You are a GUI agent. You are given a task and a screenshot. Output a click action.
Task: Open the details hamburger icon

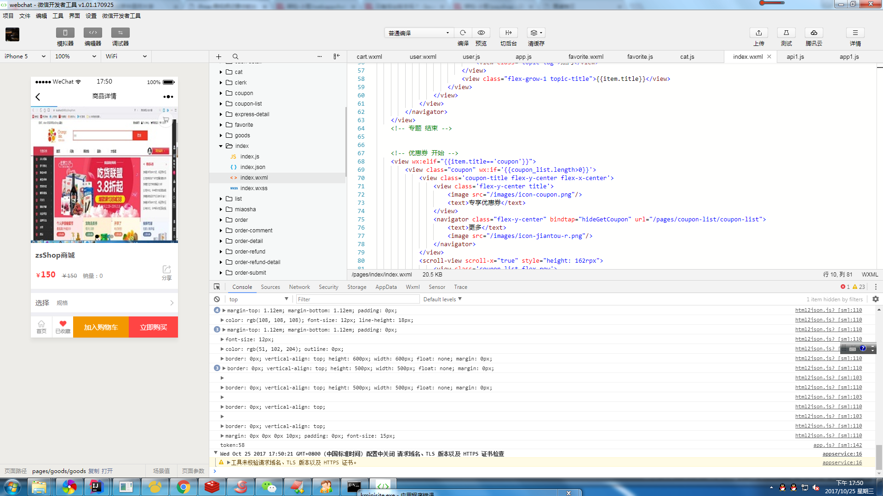pos(855,33)
